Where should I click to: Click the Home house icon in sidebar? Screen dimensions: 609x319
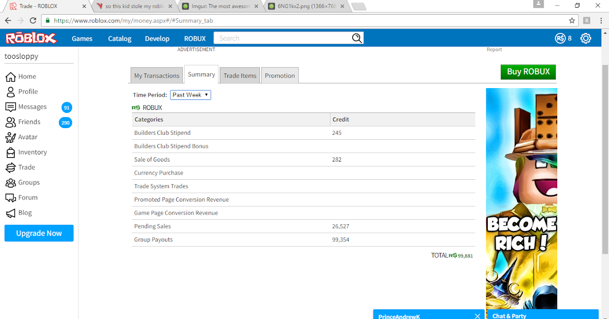11,76
